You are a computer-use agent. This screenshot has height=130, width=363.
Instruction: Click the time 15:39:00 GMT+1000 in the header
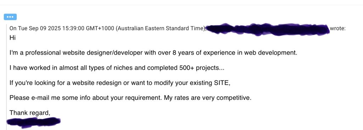pos(88,28)
